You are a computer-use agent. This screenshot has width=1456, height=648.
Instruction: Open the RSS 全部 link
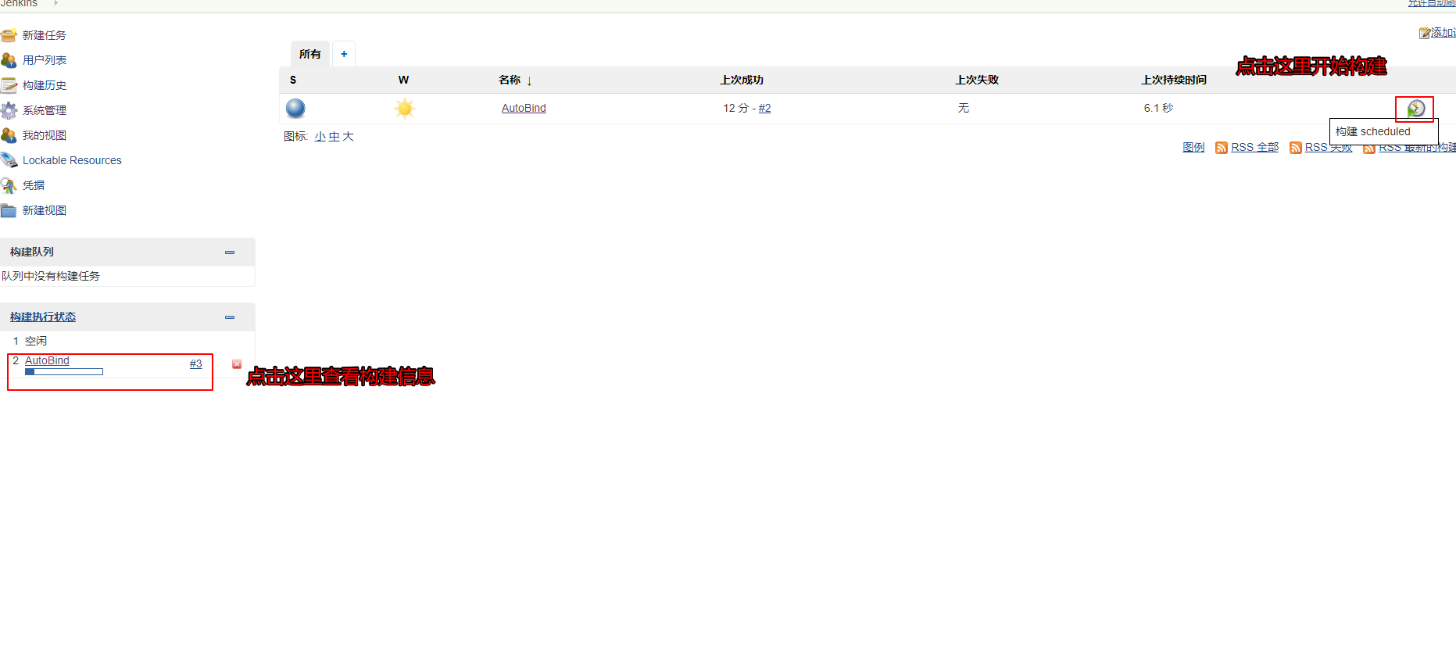(x=1255, y=147)
